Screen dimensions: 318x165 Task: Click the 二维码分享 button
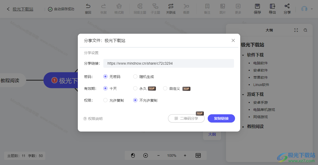(186, 118)
